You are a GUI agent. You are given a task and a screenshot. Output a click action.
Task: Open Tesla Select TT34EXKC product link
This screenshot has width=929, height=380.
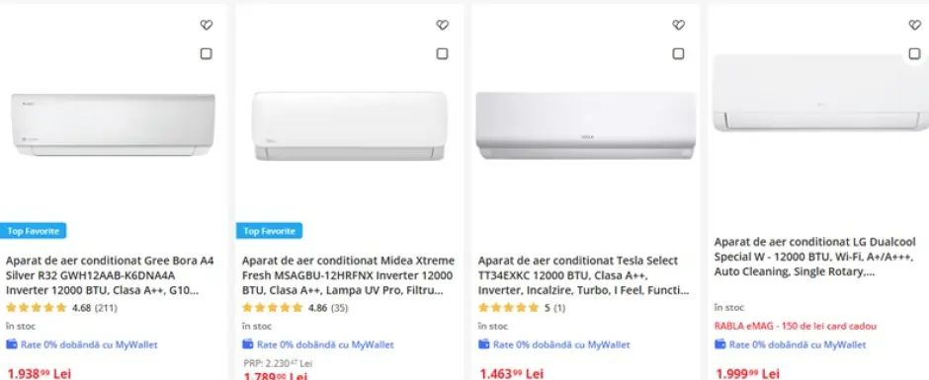coord(584,275)
